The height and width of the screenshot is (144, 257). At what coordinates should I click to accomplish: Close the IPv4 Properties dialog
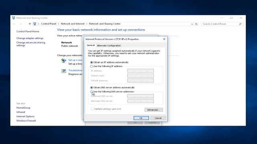point(164,39)
